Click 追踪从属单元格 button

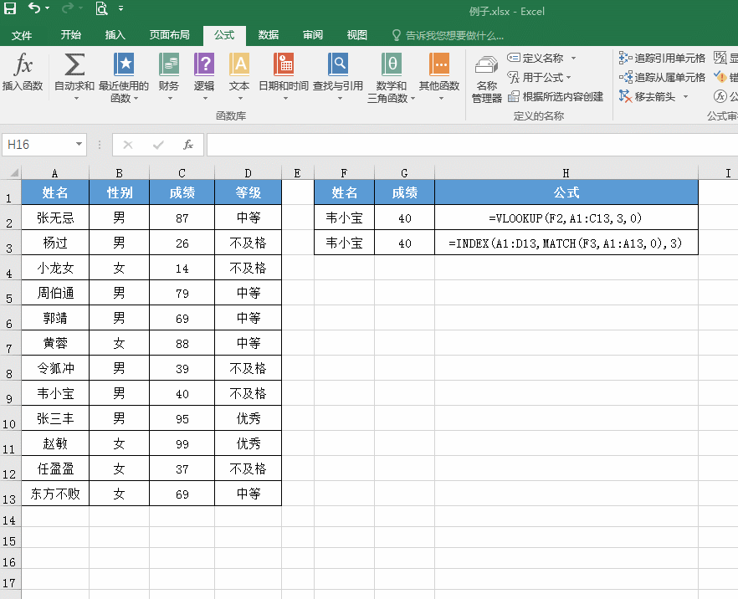[662, 77]
